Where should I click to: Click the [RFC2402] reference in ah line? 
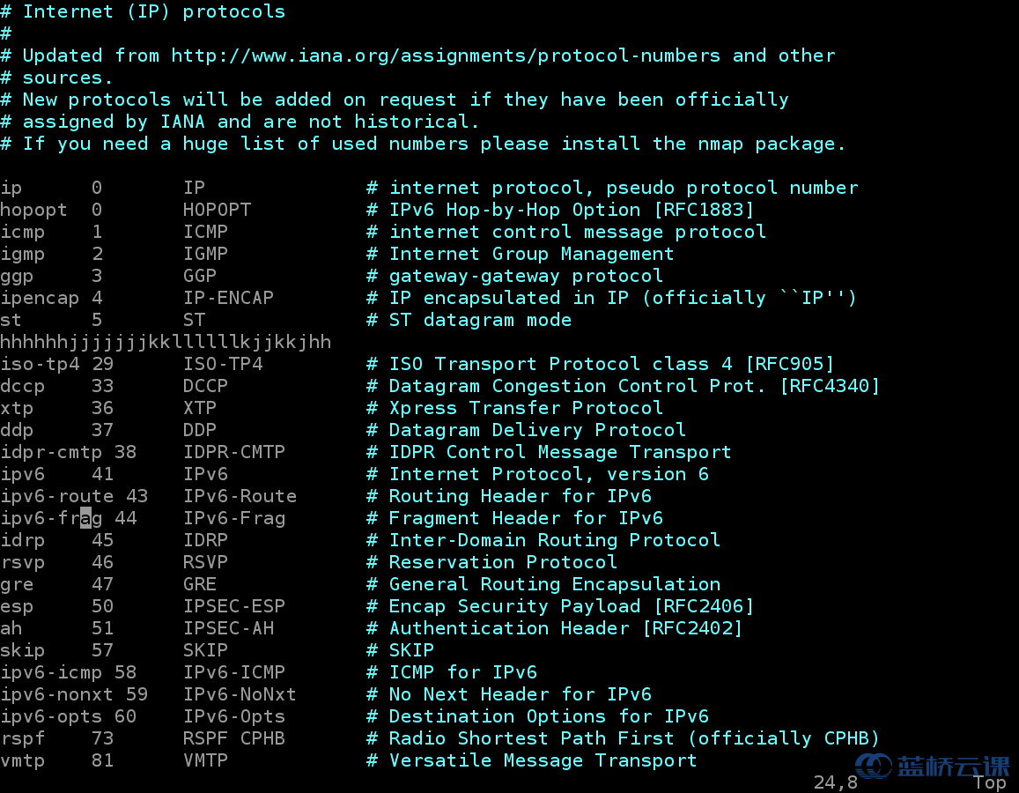(x=692, y=628)
